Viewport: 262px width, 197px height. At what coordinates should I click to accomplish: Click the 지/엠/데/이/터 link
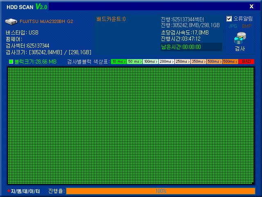click(24, 191)
